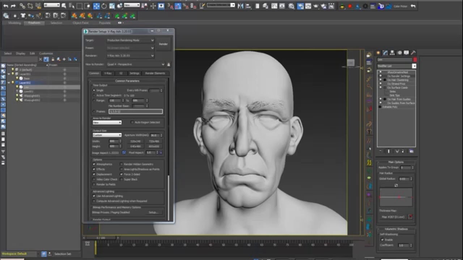Open the Utilities hammer panel icon

[x=413, y=53]
